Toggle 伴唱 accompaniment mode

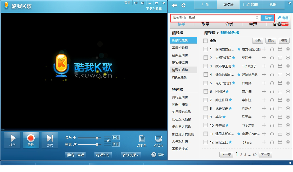click(80, 155)
